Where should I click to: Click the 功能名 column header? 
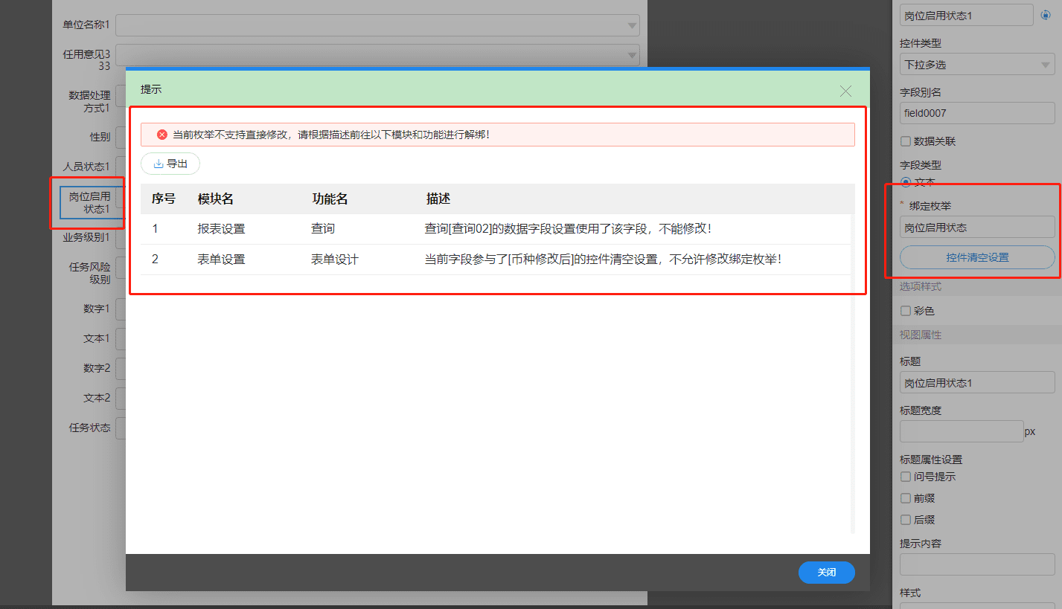click(x=330, y=199)
